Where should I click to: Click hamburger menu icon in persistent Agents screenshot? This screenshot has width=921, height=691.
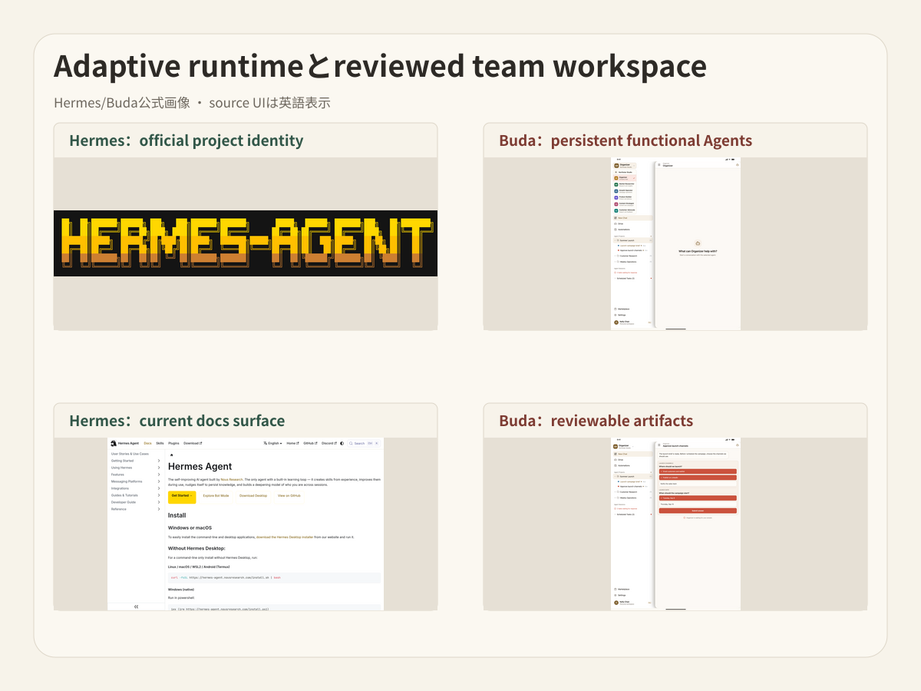(x=659, y=164)
